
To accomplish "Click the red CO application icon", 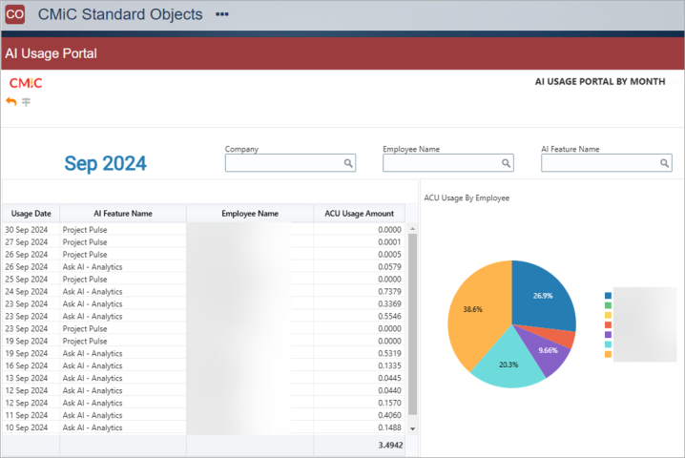I will [15, 14].
